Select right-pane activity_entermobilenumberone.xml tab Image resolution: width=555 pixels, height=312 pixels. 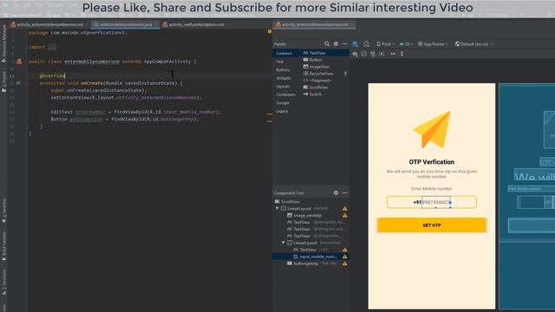click(x=315, y=24)
